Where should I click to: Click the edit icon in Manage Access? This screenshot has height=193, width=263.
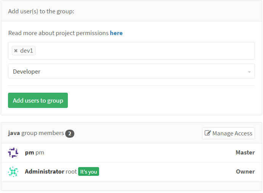[208, 133]
